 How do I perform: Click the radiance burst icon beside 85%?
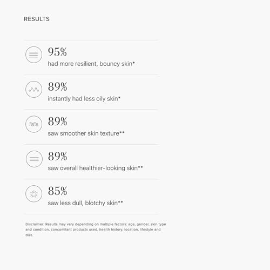33,194
